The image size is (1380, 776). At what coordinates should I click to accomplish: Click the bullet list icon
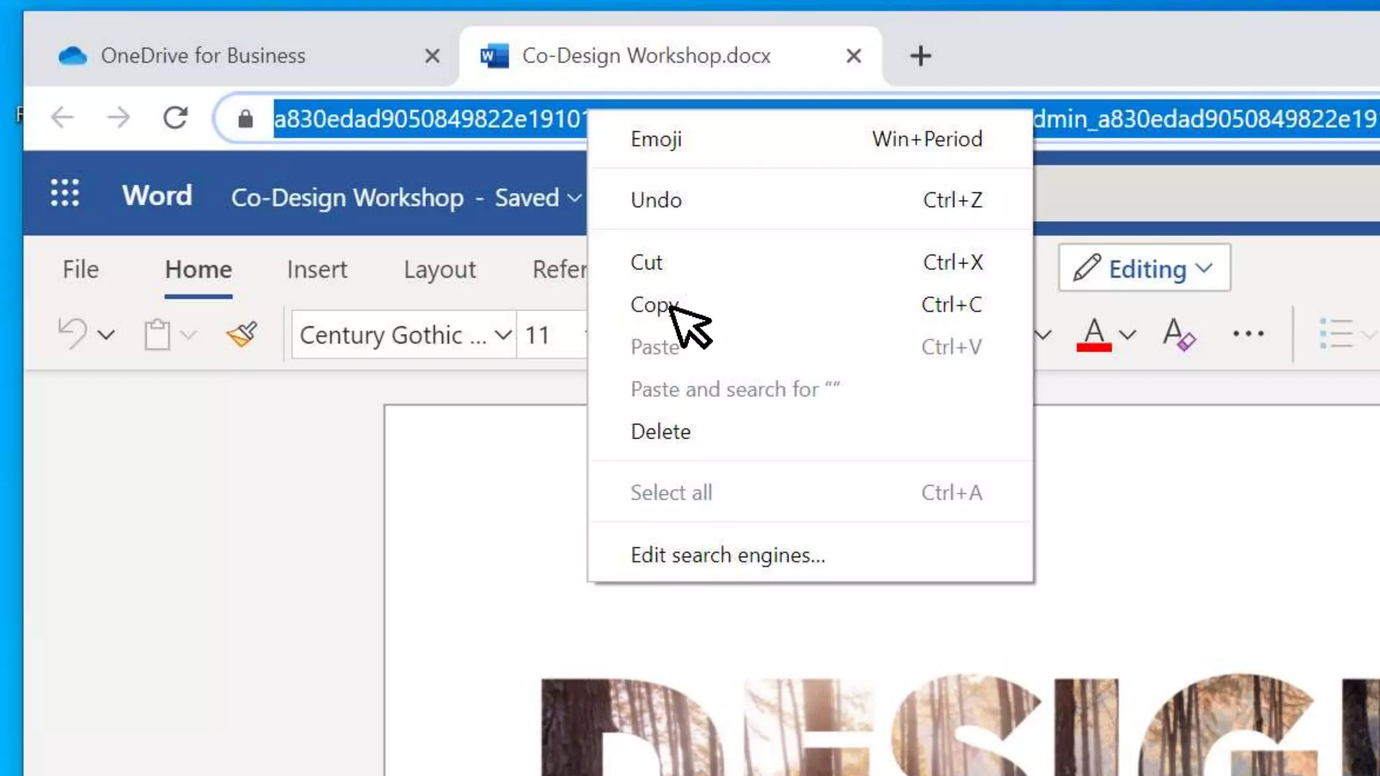click(x=1336, y=334)
